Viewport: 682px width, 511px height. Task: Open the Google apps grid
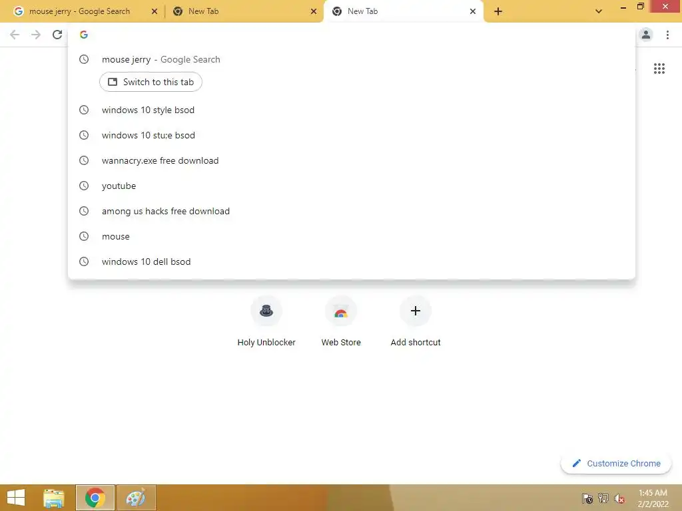pyautogui.click(x=659, y=69)
